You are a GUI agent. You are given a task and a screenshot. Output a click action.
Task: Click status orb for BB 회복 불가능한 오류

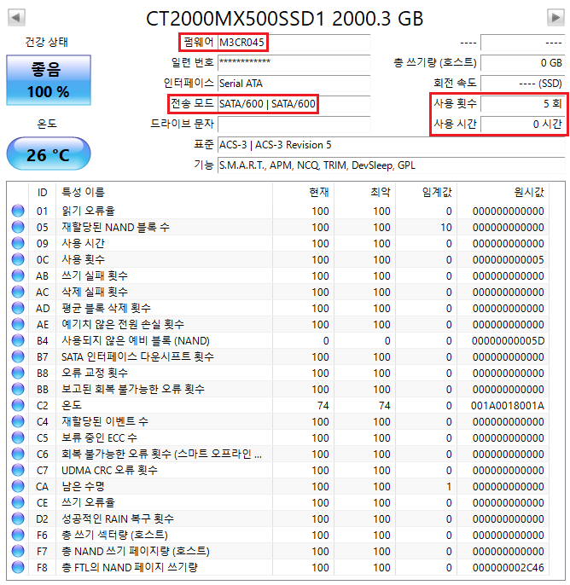[x=18, y=389]
